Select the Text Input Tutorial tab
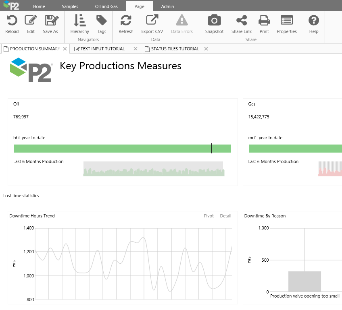342x310 pixels. [x=102, y=49]
